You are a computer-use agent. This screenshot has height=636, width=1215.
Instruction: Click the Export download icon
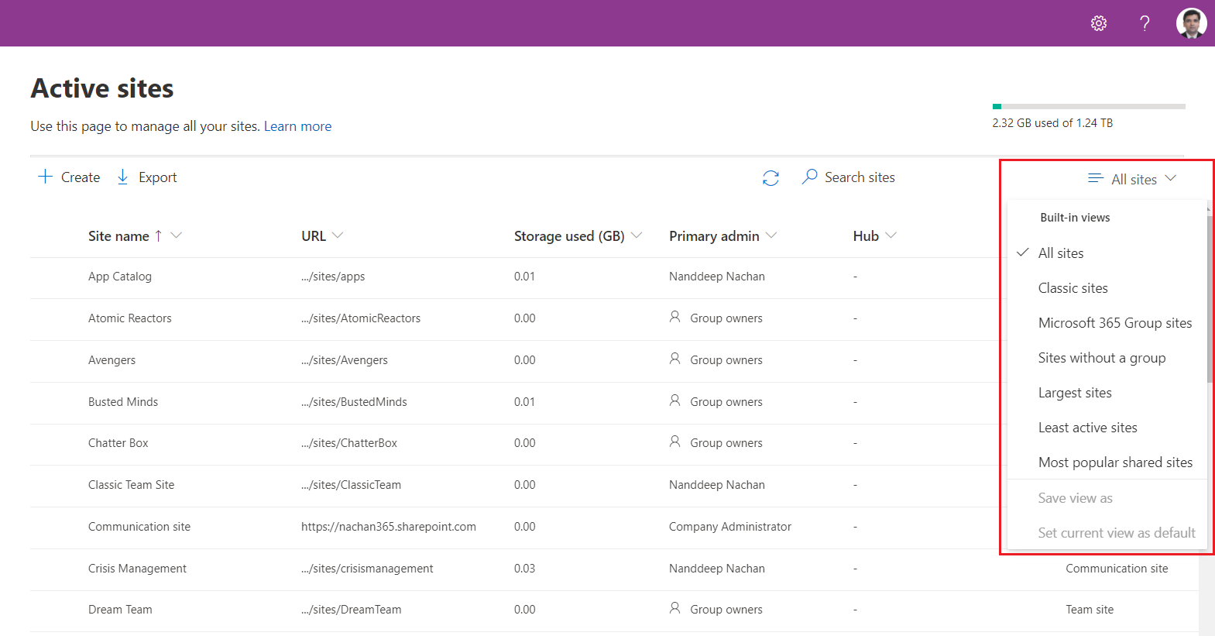(x=122, y=177)
